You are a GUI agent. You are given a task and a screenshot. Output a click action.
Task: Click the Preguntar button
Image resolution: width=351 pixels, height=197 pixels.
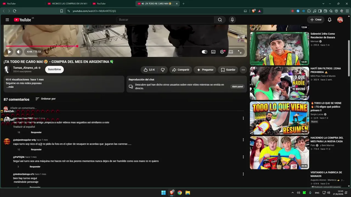[205, 70]
